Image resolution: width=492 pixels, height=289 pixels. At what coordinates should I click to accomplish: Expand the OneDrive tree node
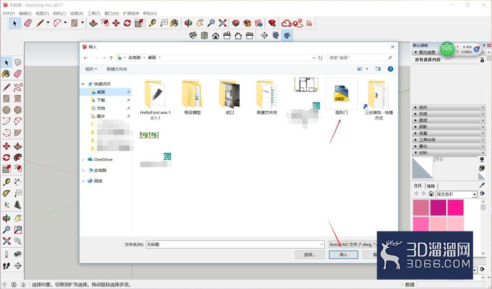point(83,160)
